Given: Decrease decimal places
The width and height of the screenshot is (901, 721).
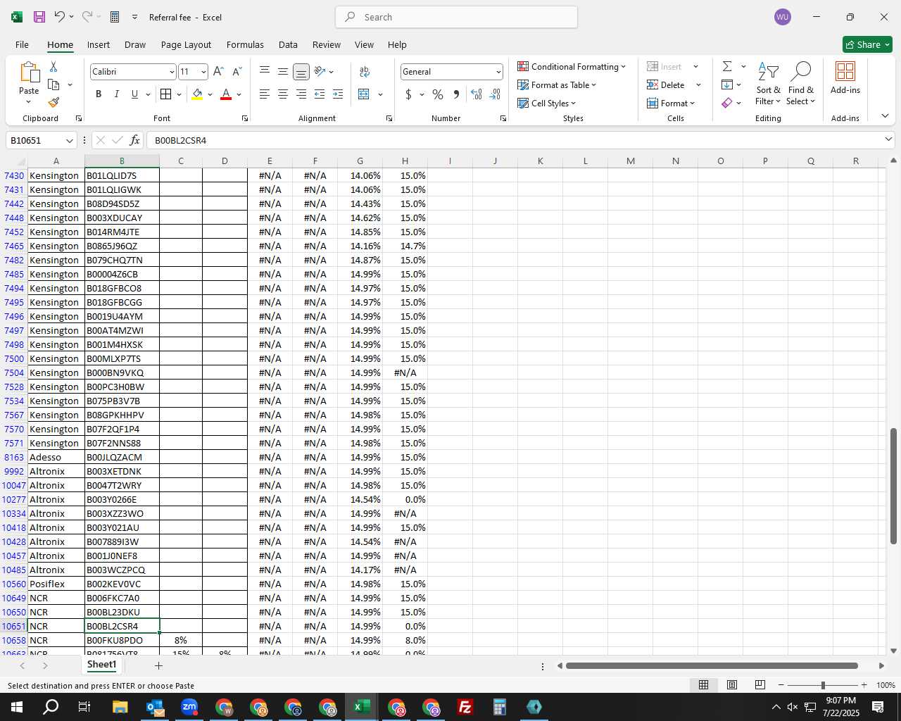Looking at the screenshot, I should click(495, 94).
